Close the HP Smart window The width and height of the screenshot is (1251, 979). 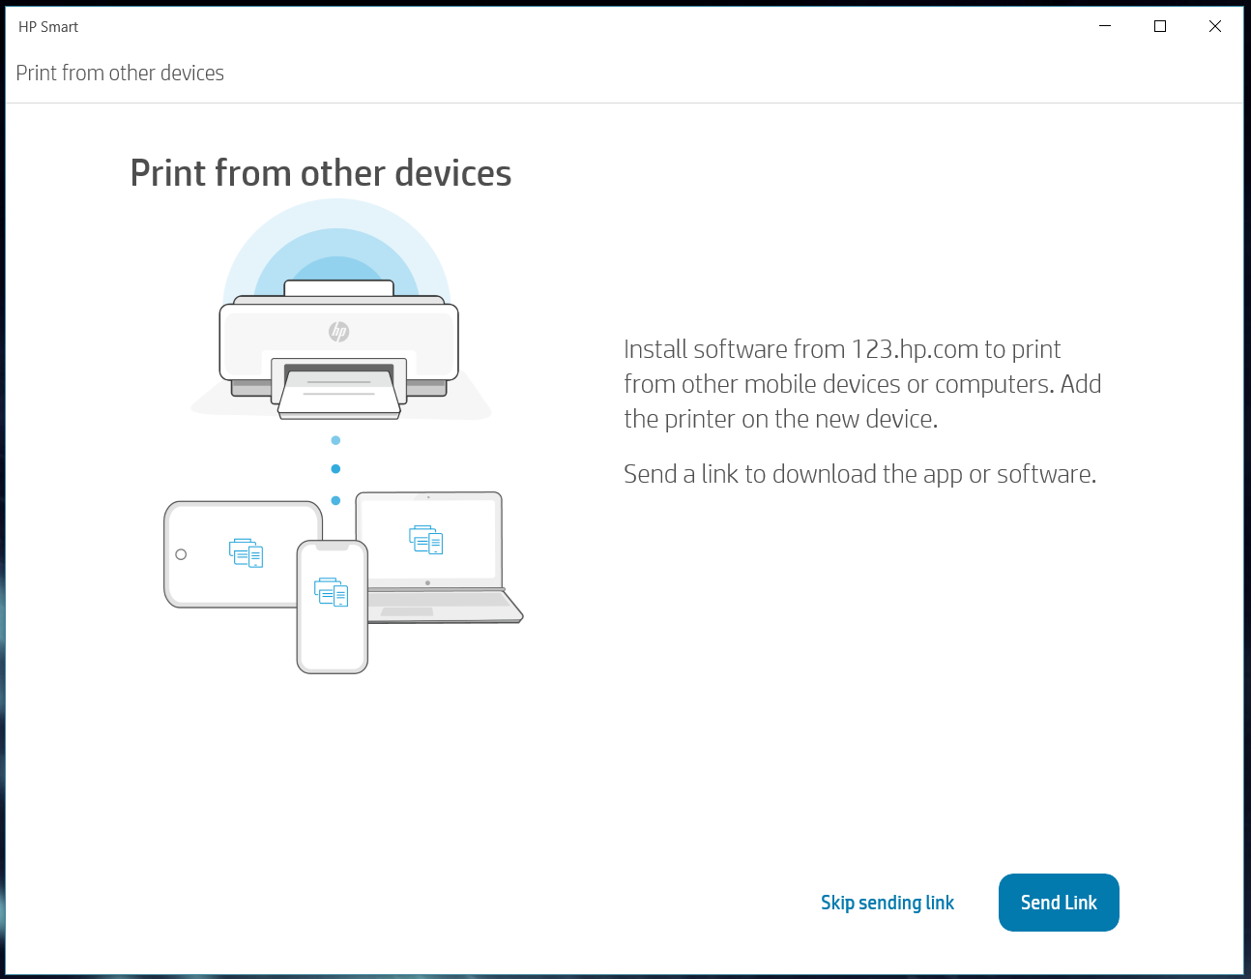[1215, 26]
